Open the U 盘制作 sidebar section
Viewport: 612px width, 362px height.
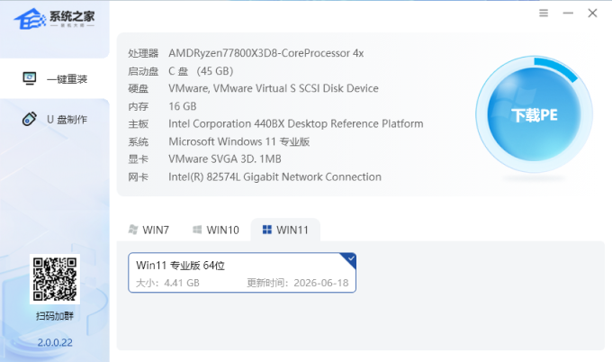(x=55, y=120)
